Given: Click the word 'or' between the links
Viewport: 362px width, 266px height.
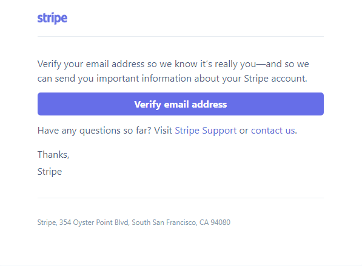Looking at the screenshot, I should [x=244, y=131].
